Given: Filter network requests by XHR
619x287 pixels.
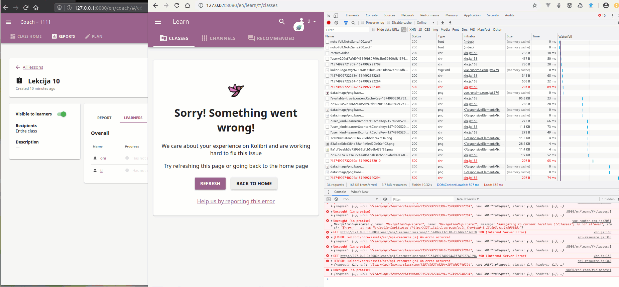Looking at the screenshot, I should click(x=413, y=30).
